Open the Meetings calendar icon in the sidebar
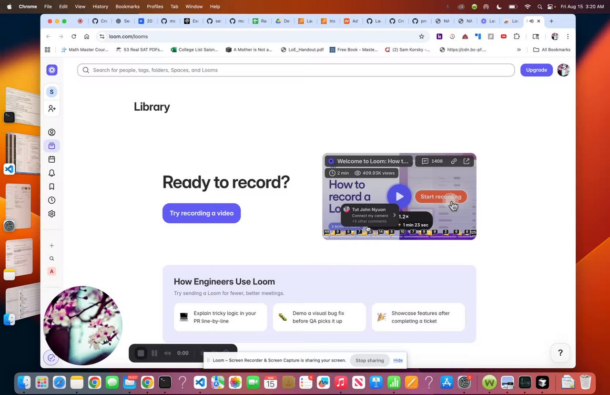Screen dimensions: 610x395 pyautogui.click(x=52, y=159)
